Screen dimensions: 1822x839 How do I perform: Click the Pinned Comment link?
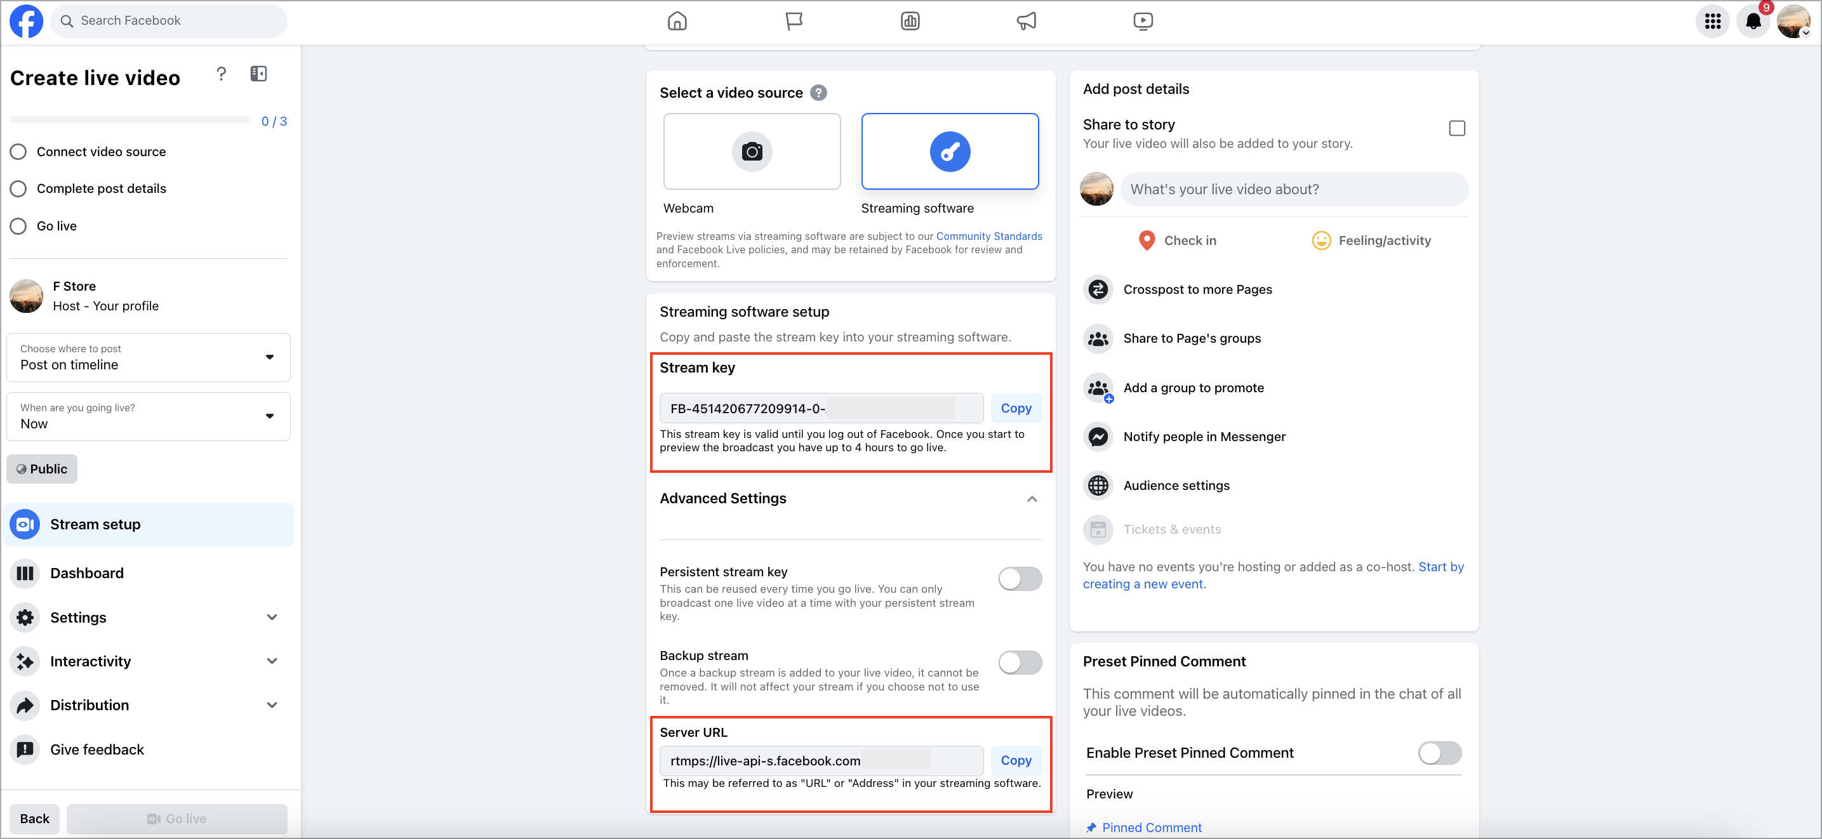[1152, 828]
